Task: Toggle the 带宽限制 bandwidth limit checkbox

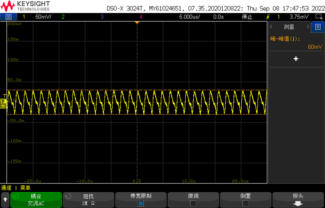Action: (x=141, y=203)
